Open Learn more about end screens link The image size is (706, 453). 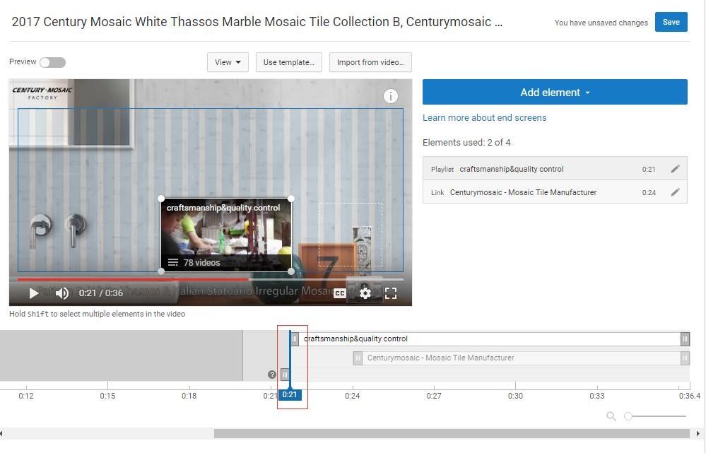coord(485,117)
